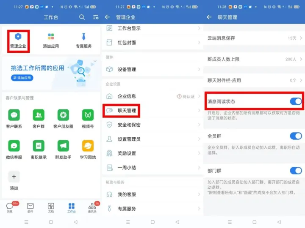Image resolution: width=305 pixels, height=228 pixels.
Task: Switch to 消息 tab in bottom bar
Action: [10, 207]
